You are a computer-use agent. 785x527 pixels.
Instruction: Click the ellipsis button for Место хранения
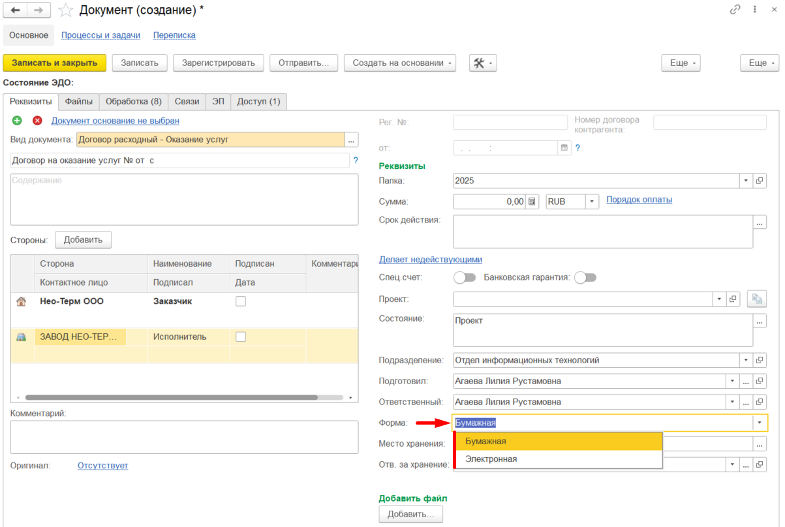pos(760,444)
